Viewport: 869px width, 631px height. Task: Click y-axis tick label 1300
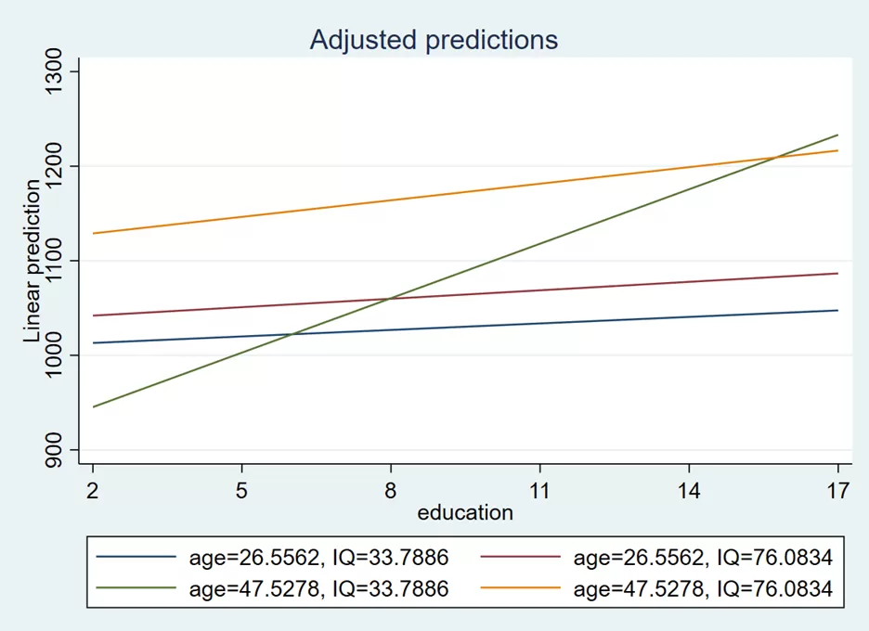(58, 71)
